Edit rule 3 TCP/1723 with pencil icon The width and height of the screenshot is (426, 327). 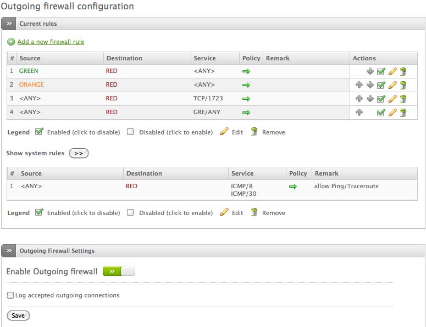(392, 99)
